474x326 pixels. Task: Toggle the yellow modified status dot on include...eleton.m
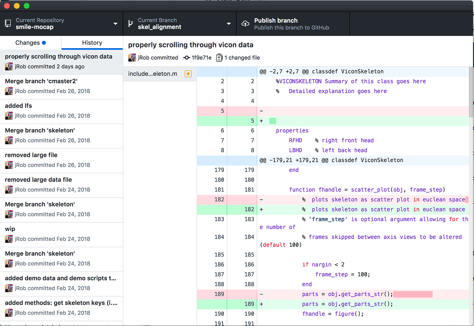[188, 73]
